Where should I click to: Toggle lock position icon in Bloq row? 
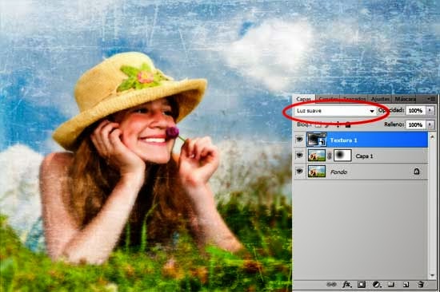tap(338, 124)
